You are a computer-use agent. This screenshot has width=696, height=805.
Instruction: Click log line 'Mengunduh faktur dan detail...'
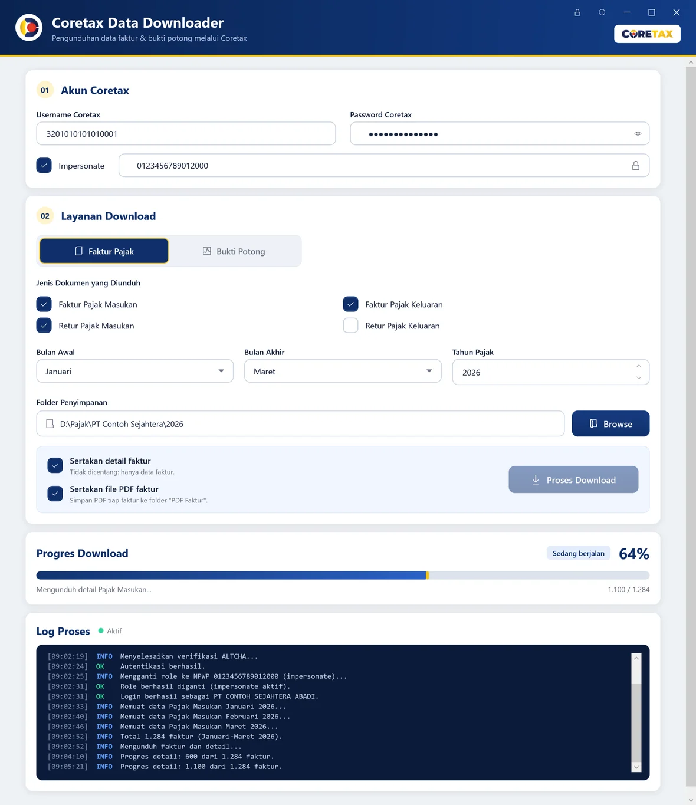click(x=181, y=747)
